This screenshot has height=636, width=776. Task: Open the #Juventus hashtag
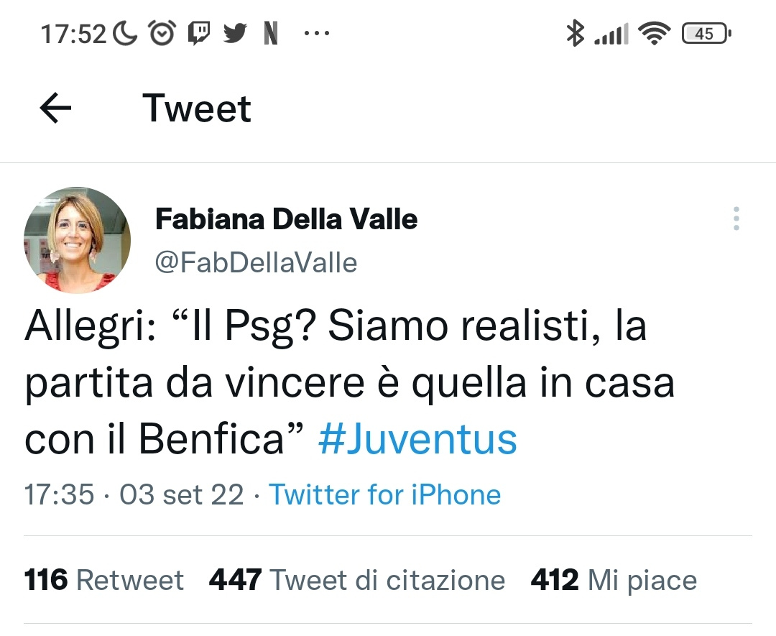pyautogui.click(x=417, y=439)
